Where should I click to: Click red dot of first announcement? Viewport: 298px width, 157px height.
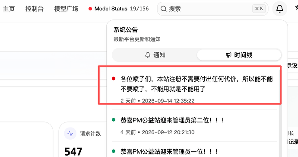click(x=114, y=79)
